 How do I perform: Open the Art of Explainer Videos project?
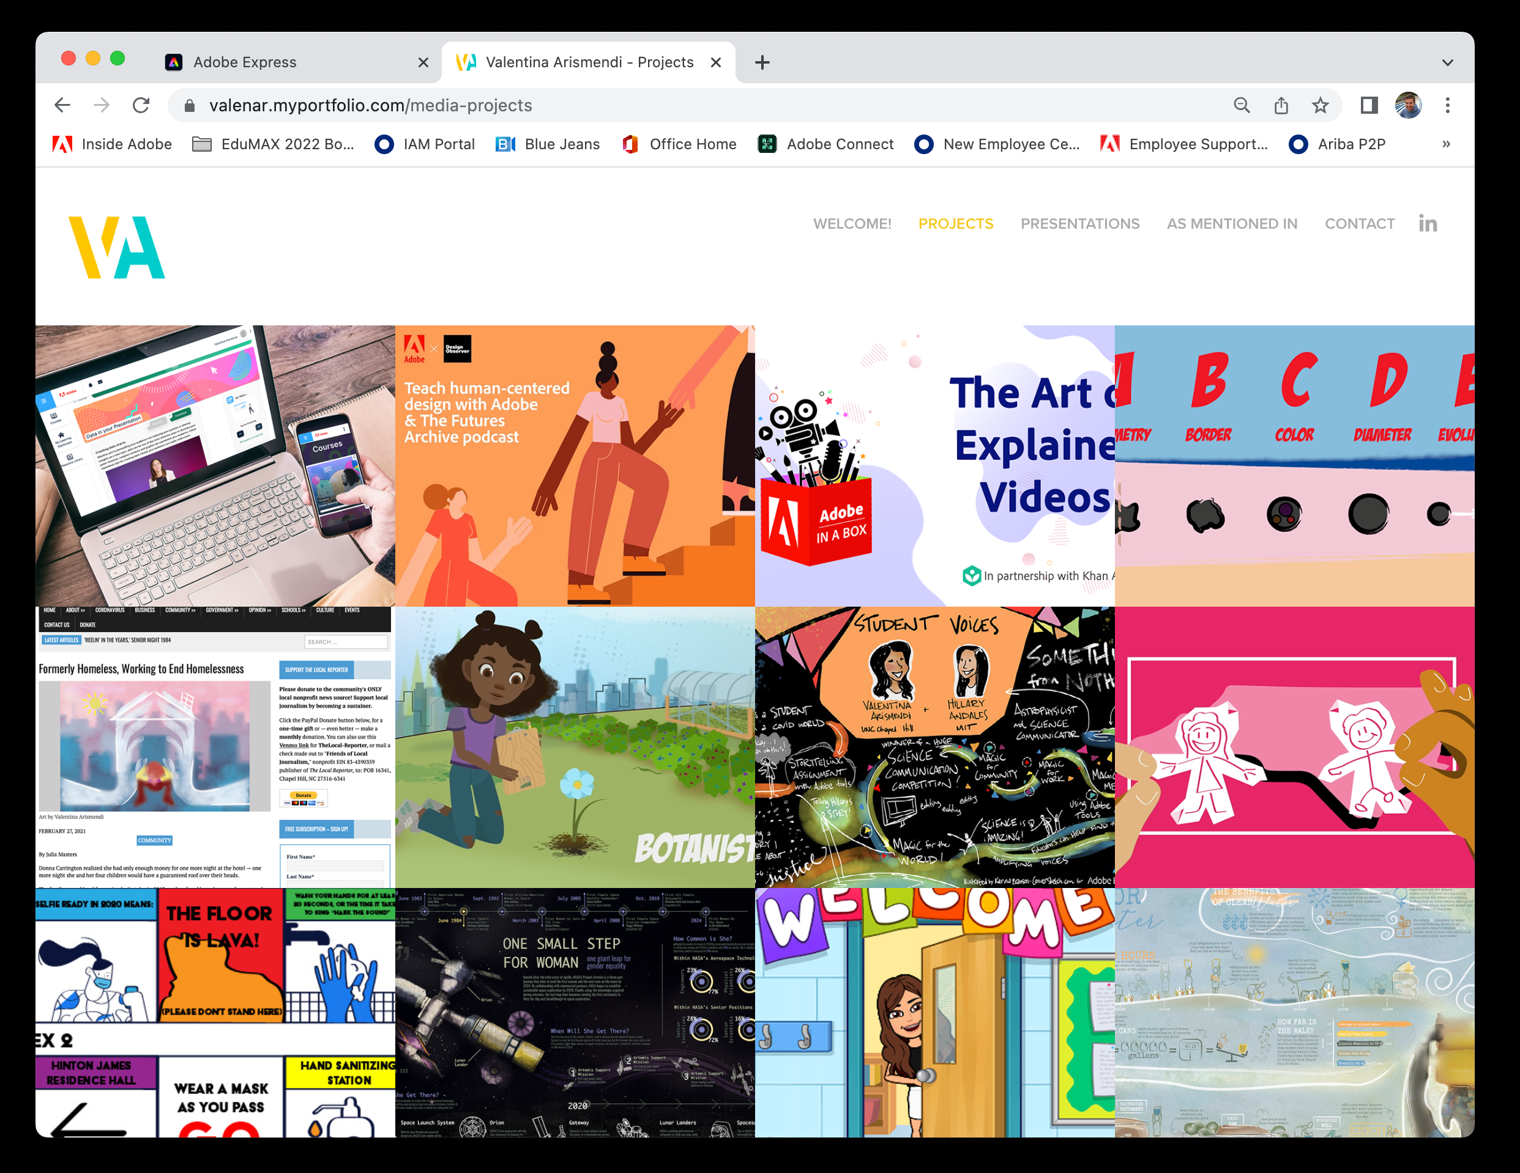[x=934, y=465]
